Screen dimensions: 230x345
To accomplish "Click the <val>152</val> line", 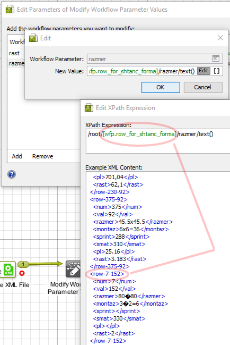I will click(x=114, y=289).
